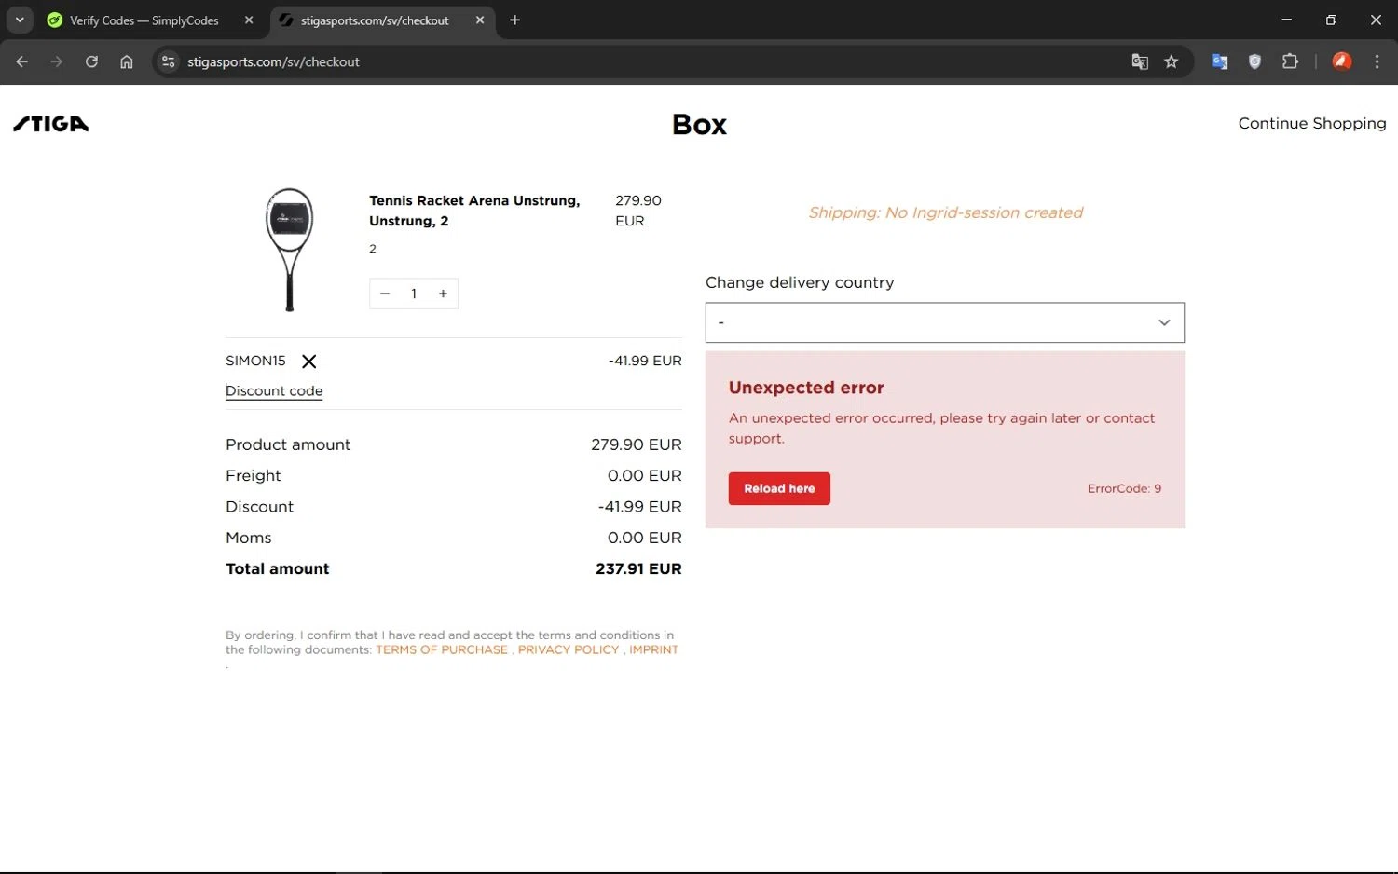Click the Unexpected error heading
The height and width of the screenshot is (874, 1398).
pos(806,388)
